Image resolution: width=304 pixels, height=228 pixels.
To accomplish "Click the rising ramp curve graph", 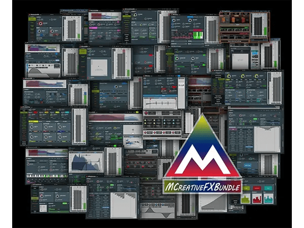I will (213, 202).
